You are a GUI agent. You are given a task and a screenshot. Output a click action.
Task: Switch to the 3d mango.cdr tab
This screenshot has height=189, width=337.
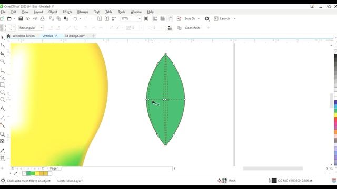[75, 36]
